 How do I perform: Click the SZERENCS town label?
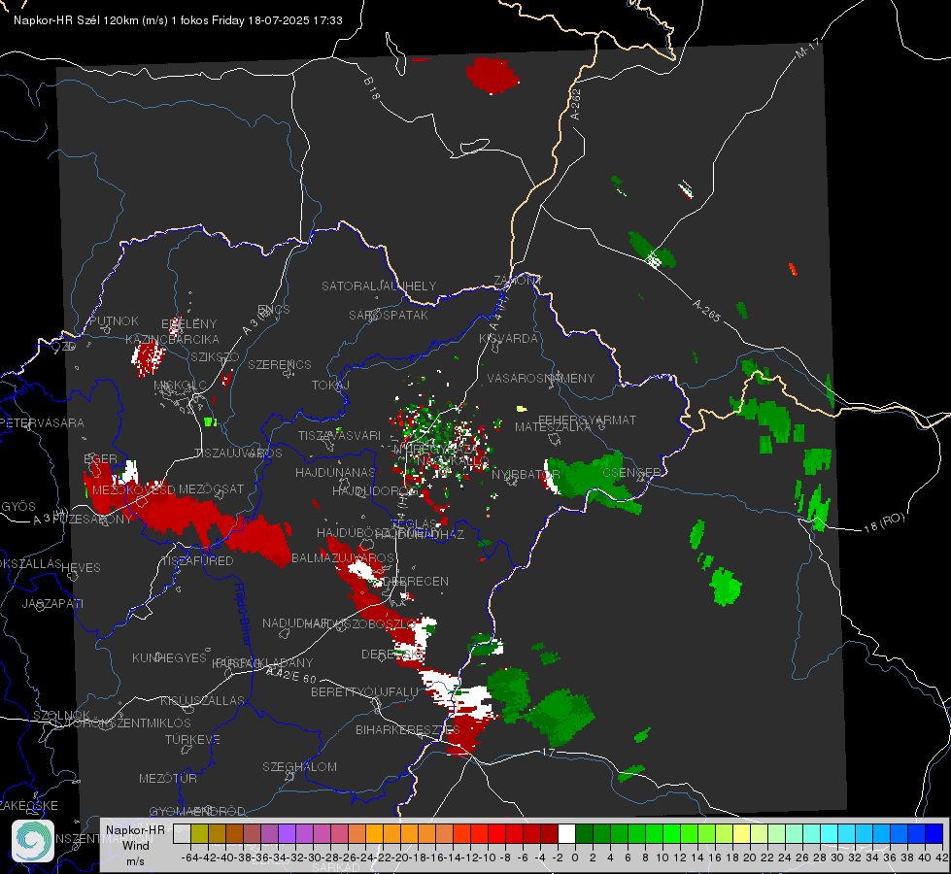point(280,364)
